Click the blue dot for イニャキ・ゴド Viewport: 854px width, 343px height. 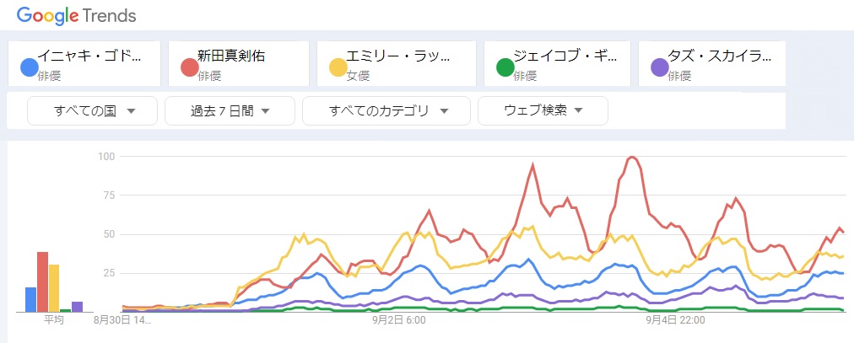pyautogui.click(x=29, y=67)
